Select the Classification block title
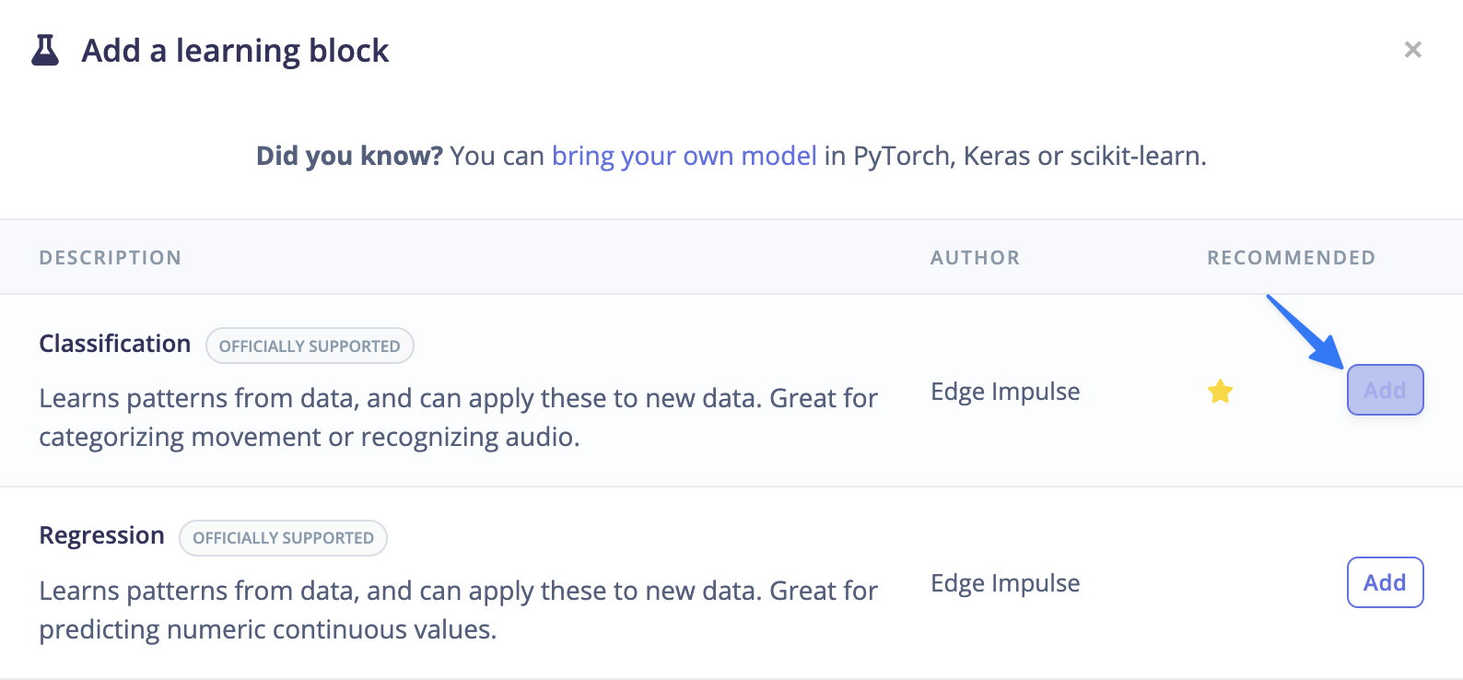1463x680 pixels. 114,344
